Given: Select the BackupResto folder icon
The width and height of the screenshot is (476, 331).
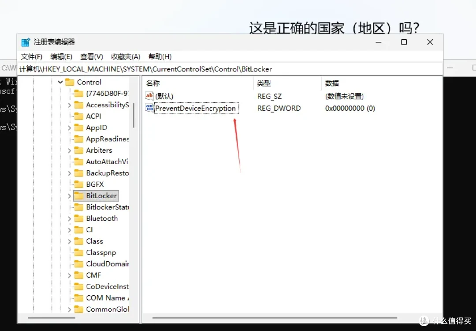Looking at the screenshot, I should 78,173.
